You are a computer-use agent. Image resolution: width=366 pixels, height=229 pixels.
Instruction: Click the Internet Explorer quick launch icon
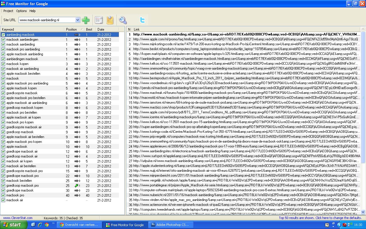tap(40, 225)
